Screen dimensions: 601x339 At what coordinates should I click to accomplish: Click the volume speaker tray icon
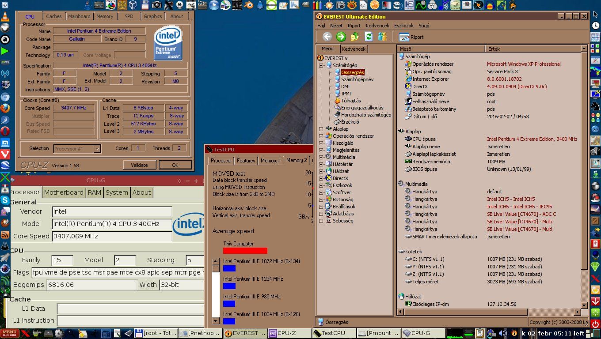502,333
